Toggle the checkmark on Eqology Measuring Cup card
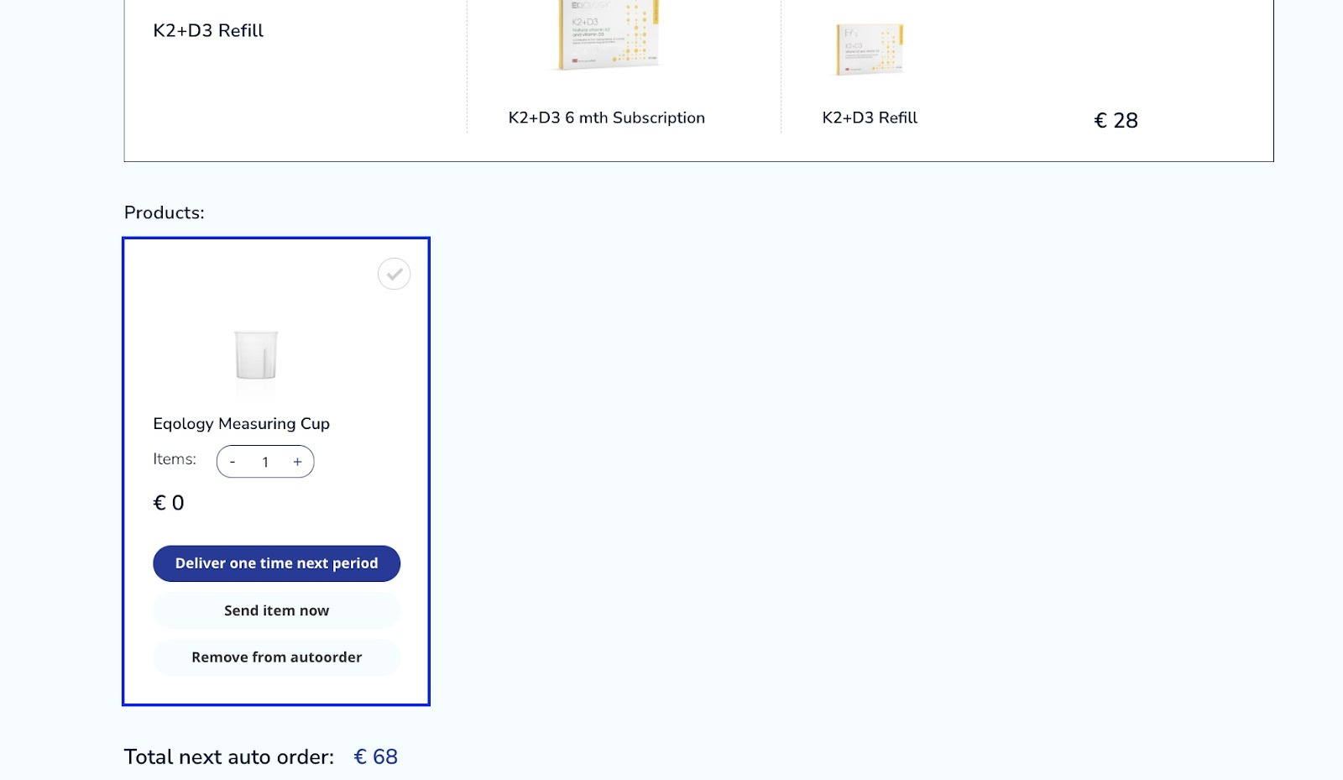The height and width of the screenshot is (780, 1343). pyautogui.click(x=394, y=274)
